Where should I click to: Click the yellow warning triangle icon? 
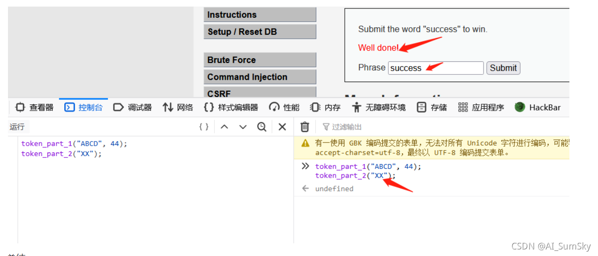[x=305, y=143]
